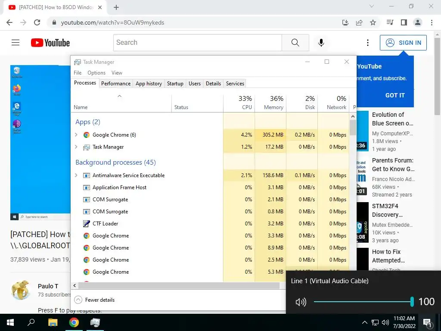Click the share page icon in address bar
This screenshot has height=331, width=441.
tap(359, 22)
